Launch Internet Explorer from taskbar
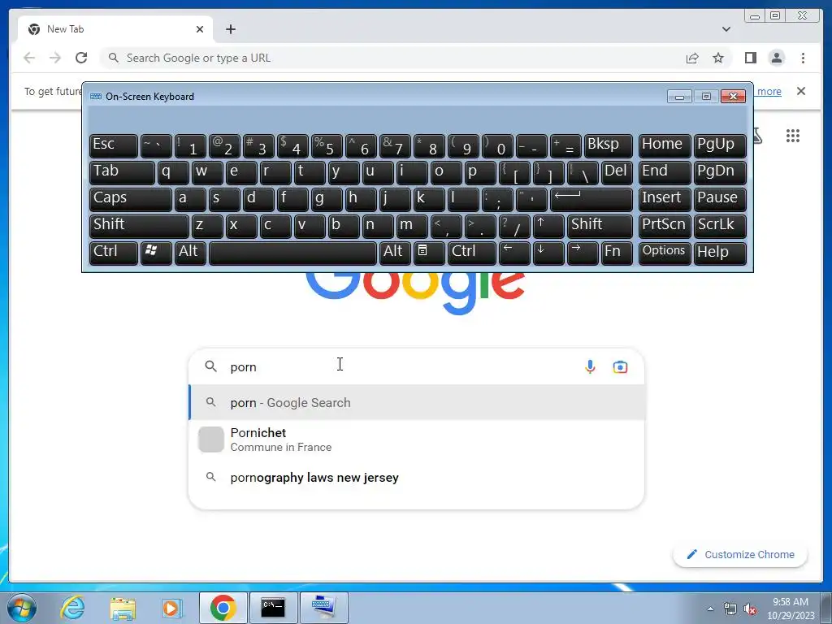The image size is (832, 624). (72, 608)
